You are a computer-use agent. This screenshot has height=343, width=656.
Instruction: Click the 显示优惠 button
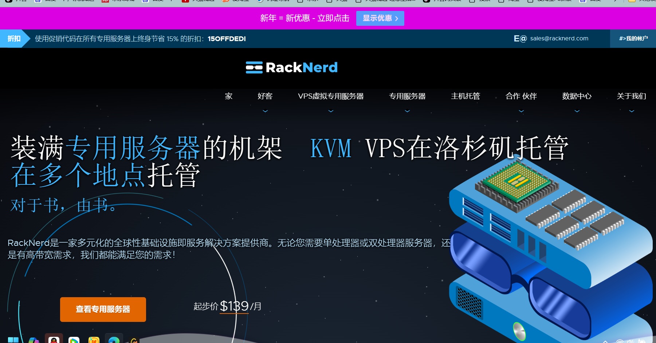click(380, 18)
